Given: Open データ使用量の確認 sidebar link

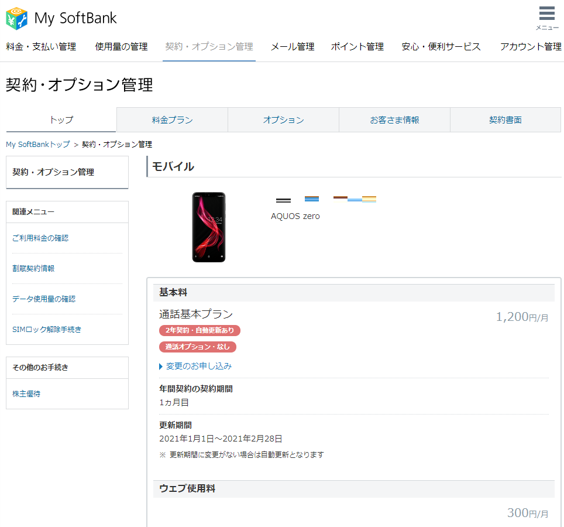Looking at the screenshot, I should pos(44,299).
